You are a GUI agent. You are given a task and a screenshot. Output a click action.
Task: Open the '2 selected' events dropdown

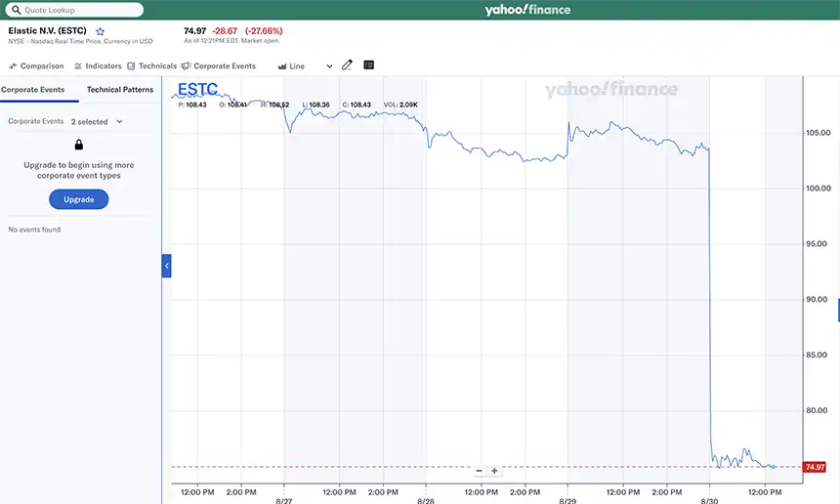[97, 122]
